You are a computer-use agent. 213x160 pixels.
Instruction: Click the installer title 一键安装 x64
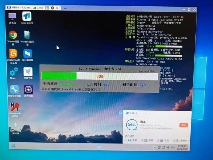click(x=100, y=69)
